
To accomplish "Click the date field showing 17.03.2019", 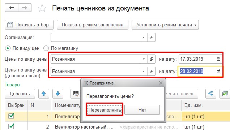I will [x=197, y=59].
